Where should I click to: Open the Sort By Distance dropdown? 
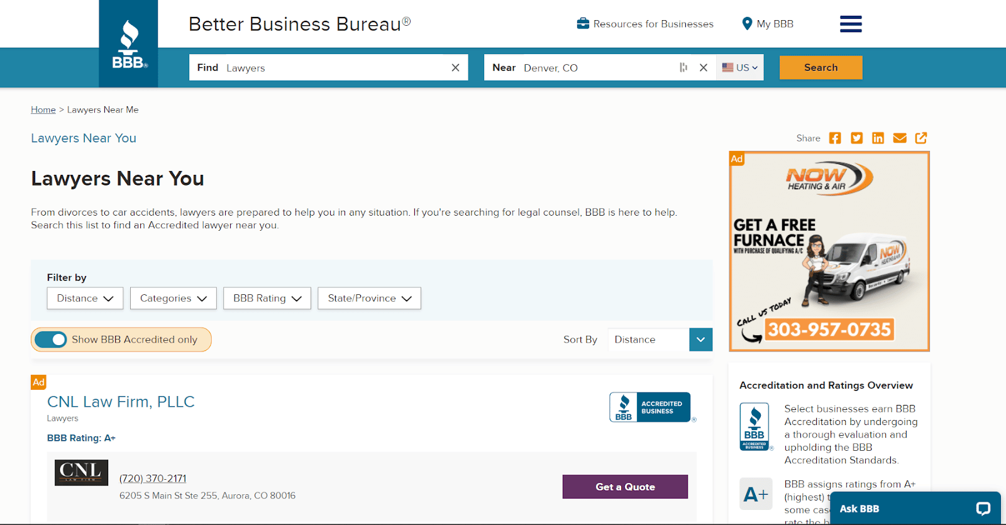tap(660, 340)
